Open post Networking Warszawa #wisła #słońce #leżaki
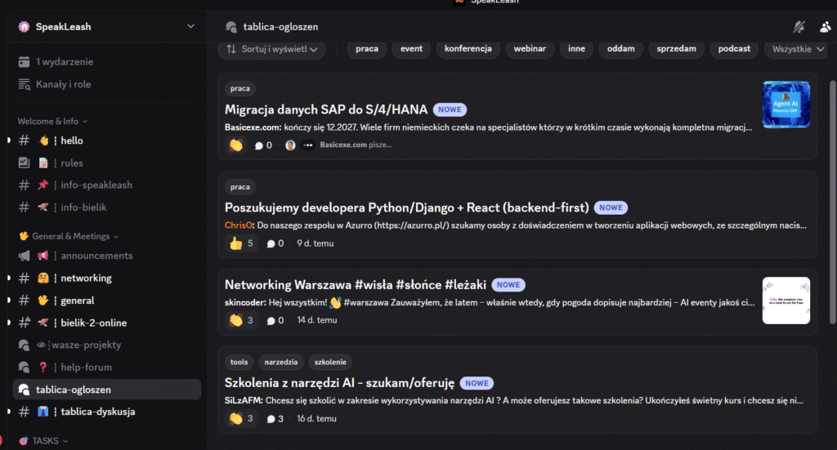Screen dimensions: 837x450 click(x=356, y=285)
